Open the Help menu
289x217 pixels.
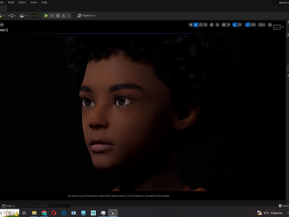tap(44, 2)
